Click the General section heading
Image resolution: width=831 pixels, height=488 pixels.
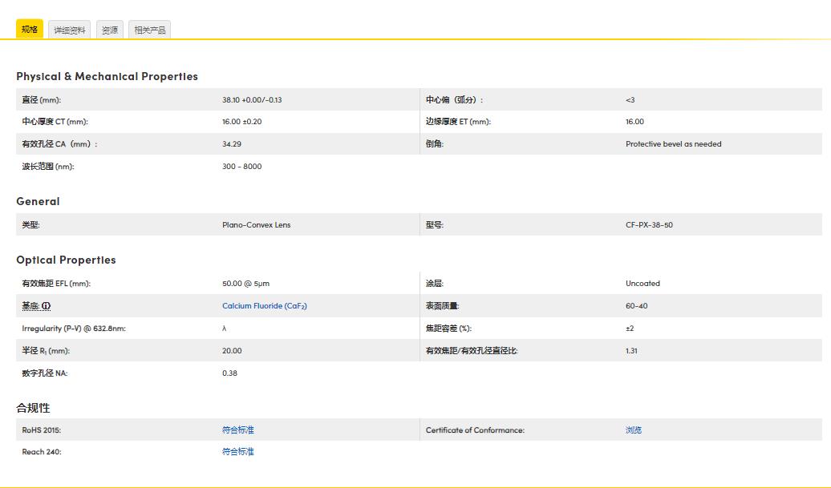[x=38, y=201]
